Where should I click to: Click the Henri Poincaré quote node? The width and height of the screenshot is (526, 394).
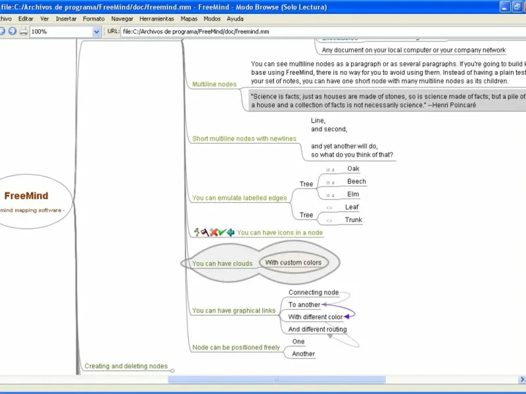pos(387,100)
